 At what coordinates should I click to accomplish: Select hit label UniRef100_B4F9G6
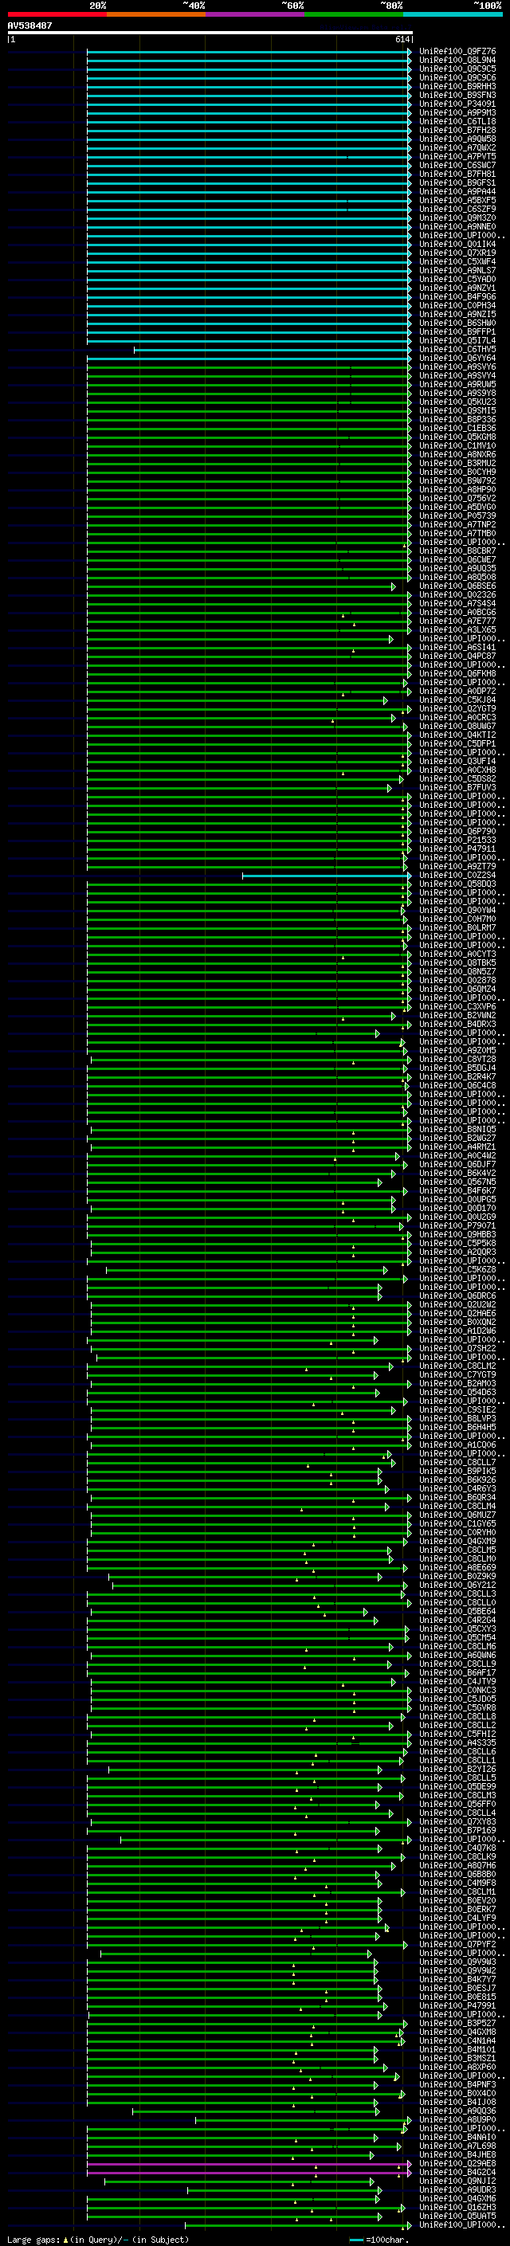click(x=457, y=296)
